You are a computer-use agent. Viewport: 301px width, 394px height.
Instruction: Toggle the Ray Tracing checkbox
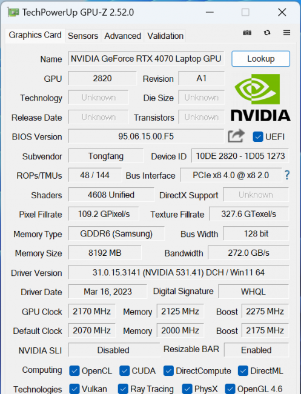(x=123, y=389)
